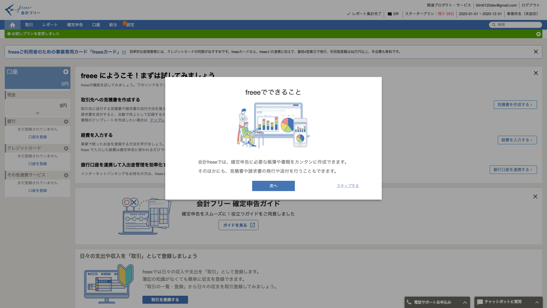547x308 pixels.
Task: Click 取引先への見積書を作成する heading
Action: [x=111, y=100]
